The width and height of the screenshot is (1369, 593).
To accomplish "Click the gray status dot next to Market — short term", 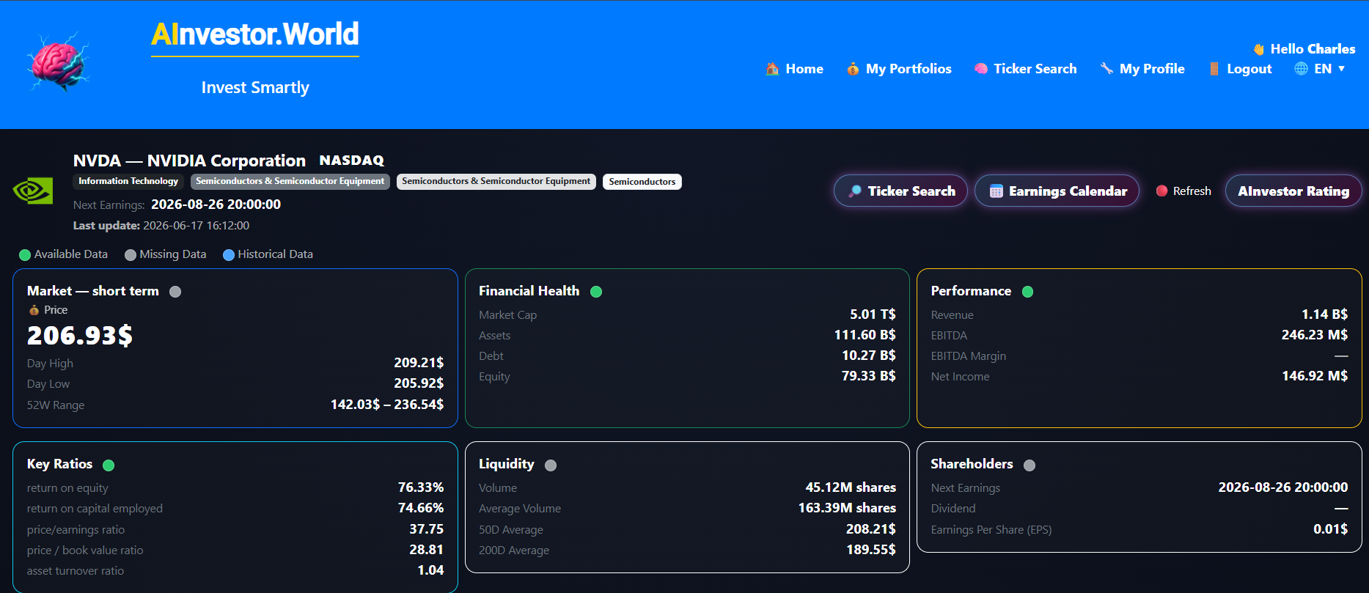I will click(x=175, y=292).
